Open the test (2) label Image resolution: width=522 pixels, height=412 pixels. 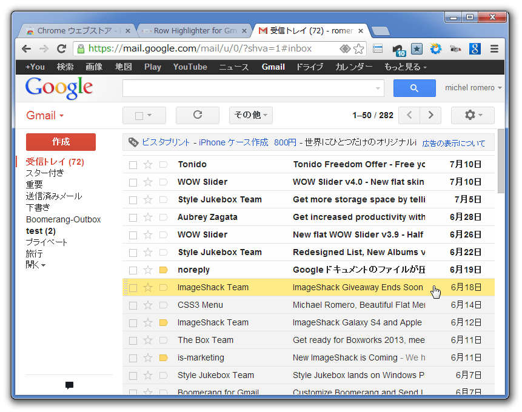(41, 231)
